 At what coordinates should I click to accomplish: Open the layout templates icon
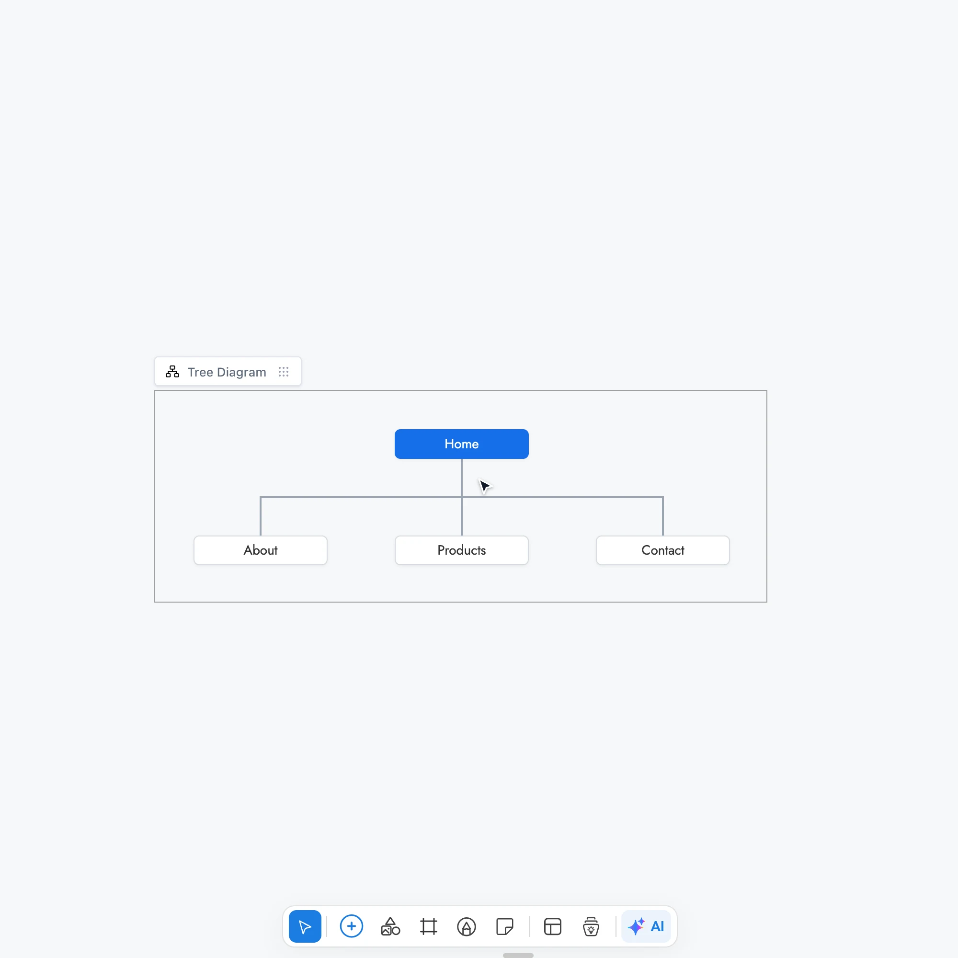(552, 926)
